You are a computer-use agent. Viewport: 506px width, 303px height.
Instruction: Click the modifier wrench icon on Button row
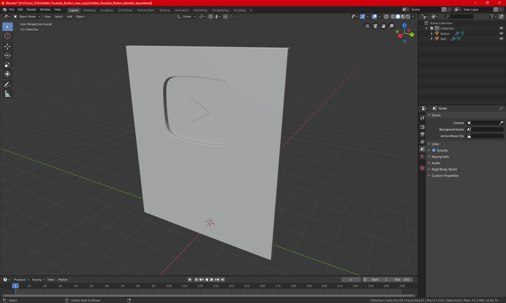(457, 33)
